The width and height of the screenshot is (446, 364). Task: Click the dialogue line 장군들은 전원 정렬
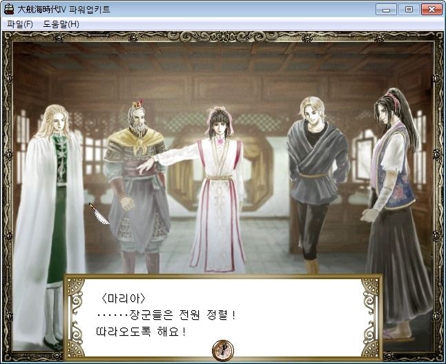point(166,315)
